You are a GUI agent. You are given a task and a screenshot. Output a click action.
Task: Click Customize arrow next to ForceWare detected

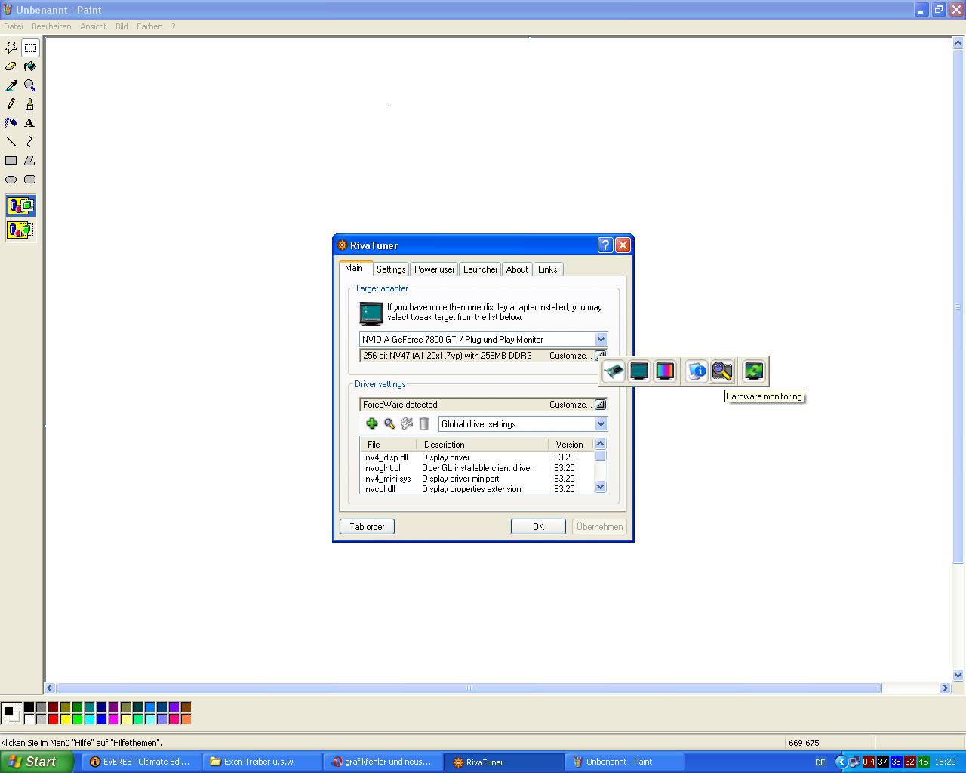click(x=600, y=405)
